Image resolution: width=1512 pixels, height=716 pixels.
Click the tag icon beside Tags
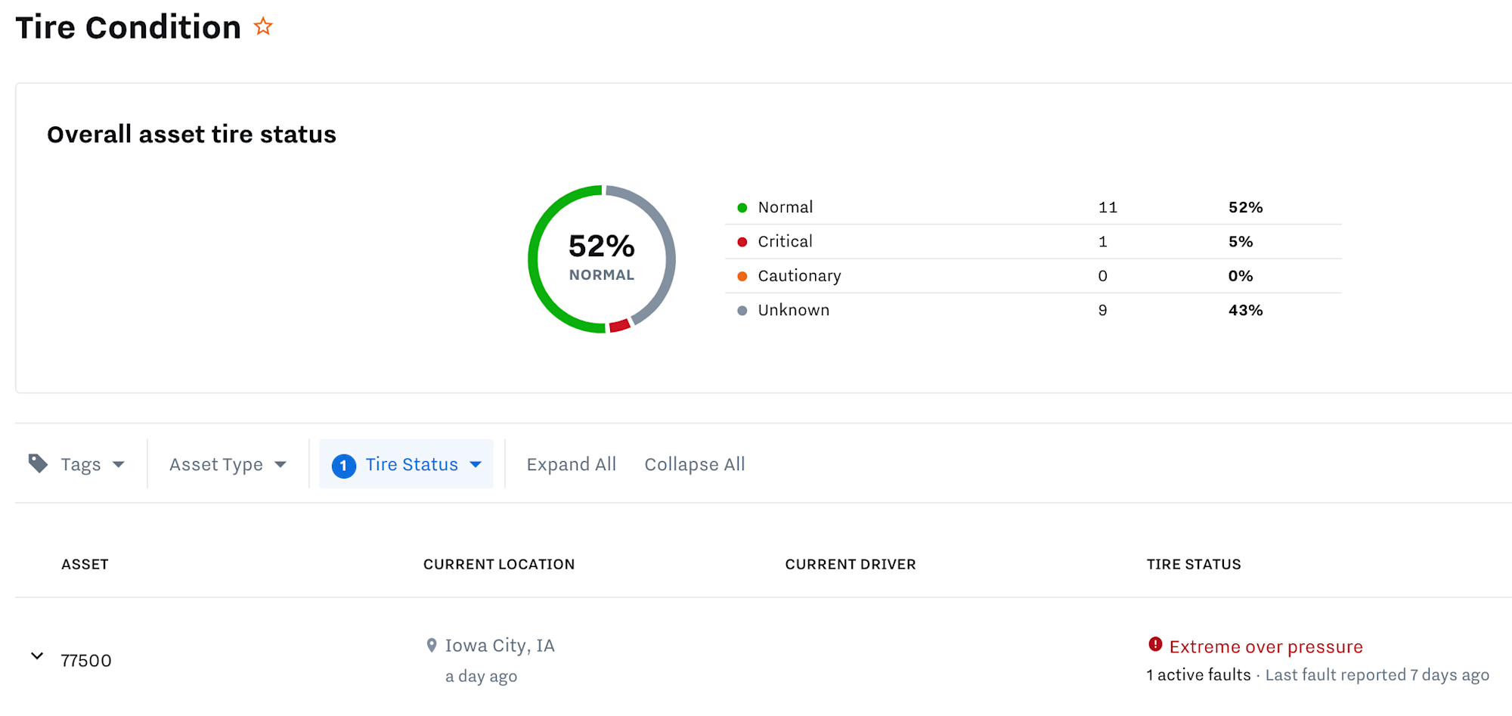(x=38, y=463)
